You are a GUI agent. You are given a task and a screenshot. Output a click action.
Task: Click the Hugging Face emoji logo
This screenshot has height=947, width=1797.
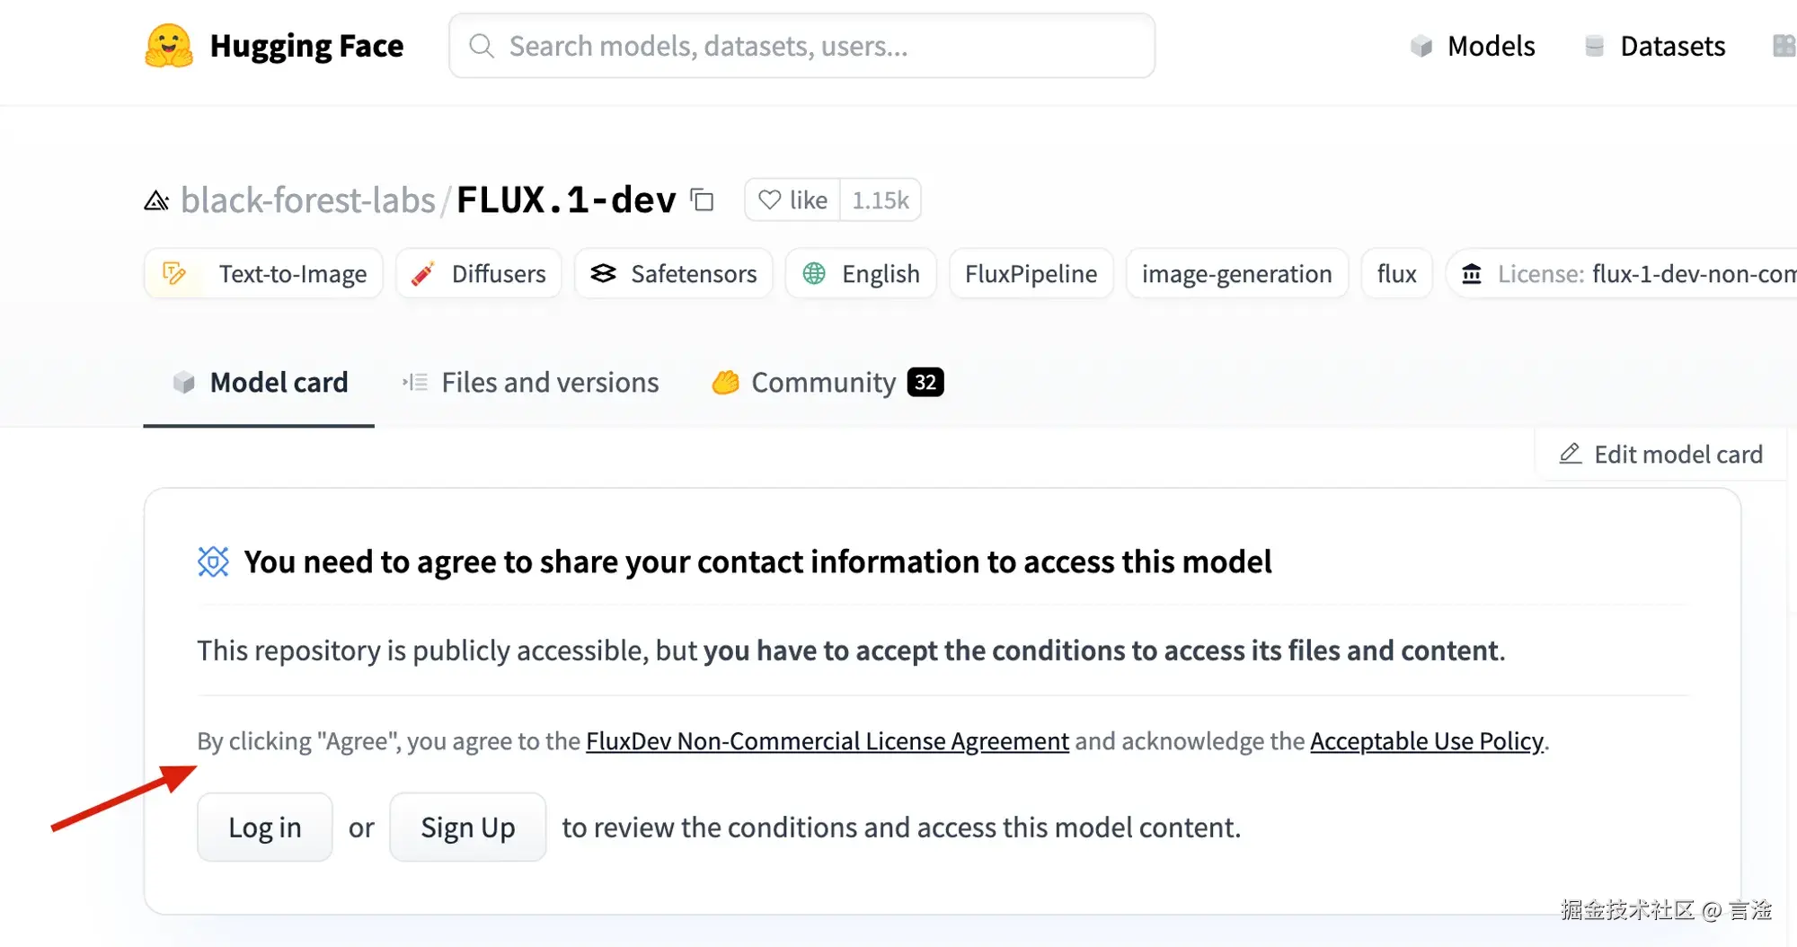[169, 46]
